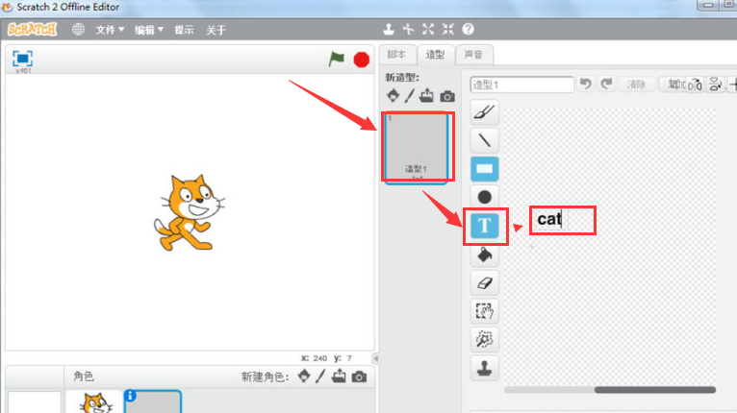Screen dimensions: 737x413
Task: Click the block Help question mark icon
Action: click(x=469, y=29)
